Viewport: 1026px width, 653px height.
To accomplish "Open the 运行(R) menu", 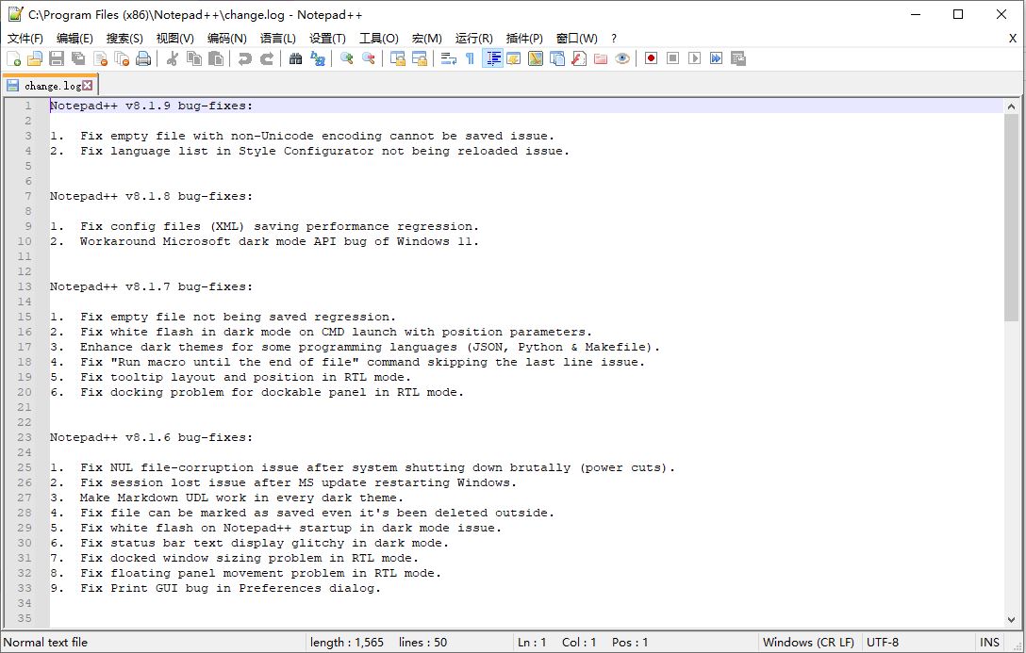I will pyautogui.click(x=473, y=39).
